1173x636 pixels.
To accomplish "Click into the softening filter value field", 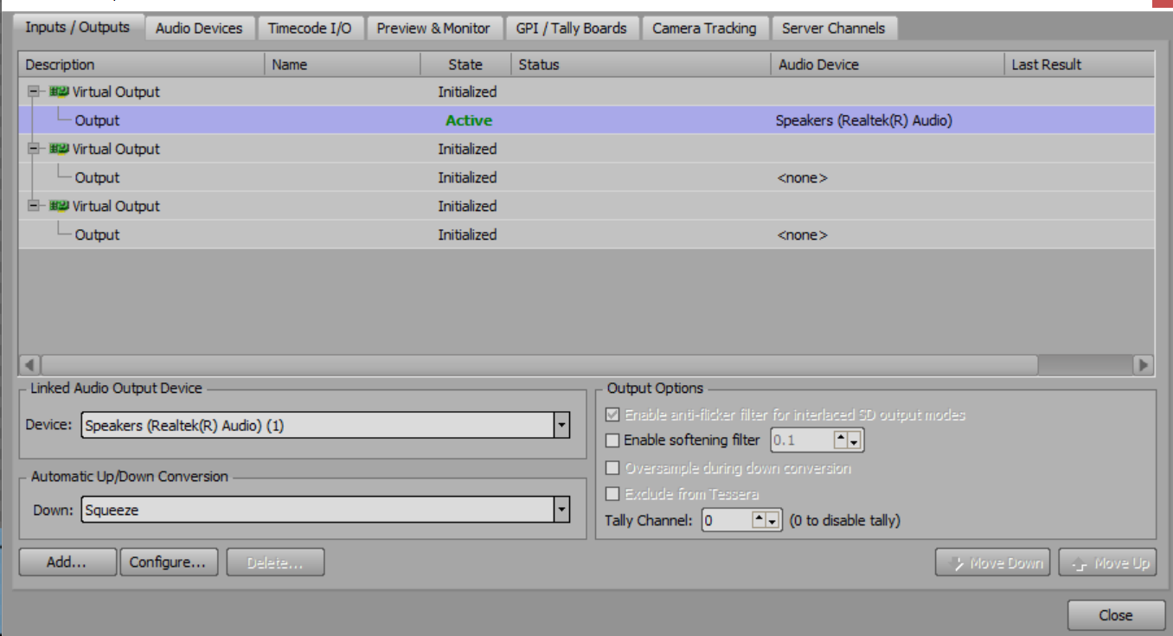I will pos(802,440).
